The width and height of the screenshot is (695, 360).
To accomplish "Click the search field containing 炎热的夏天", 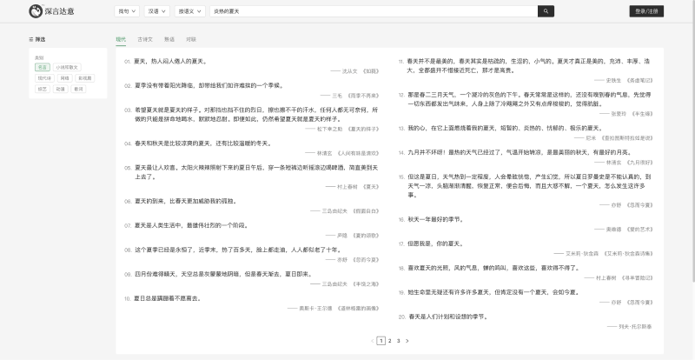I will 374,11.
